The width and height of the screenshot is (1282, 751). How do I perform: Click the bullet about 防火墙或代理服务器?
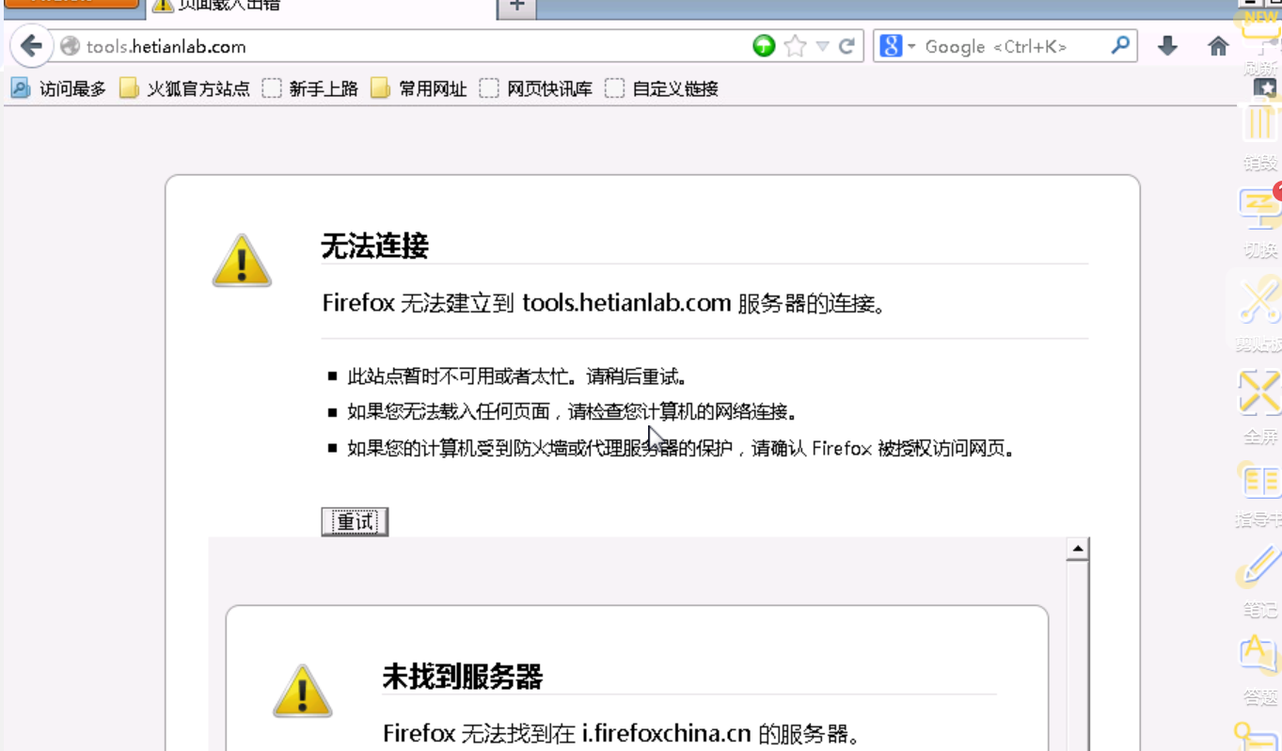683,448
